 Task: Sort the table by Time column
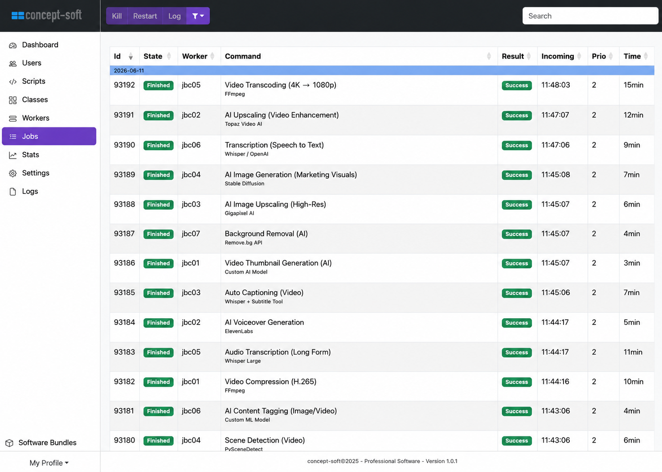click(x=637, y=56)
